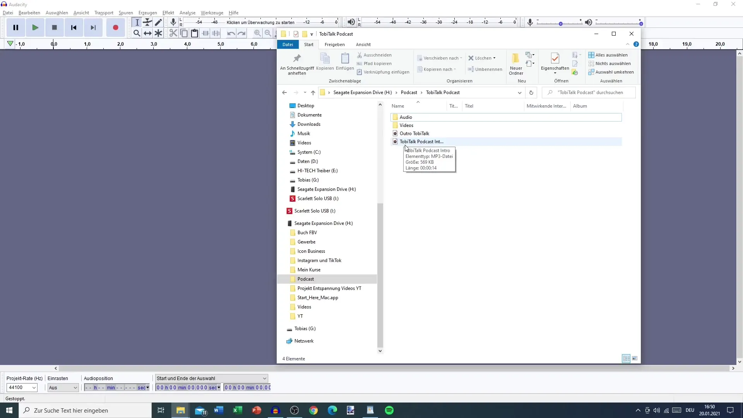Click the Paste clipboard icon in Audacity
This screenshot has height=418, width=743.
click(x=195, y=33)
